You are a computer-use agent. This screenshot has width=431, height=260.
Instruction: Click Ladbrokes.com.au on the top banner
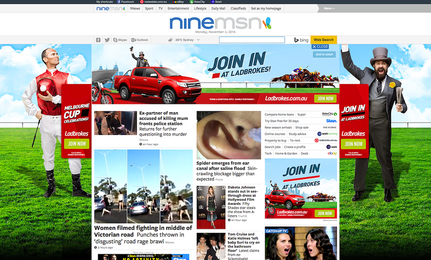[286, 99]
